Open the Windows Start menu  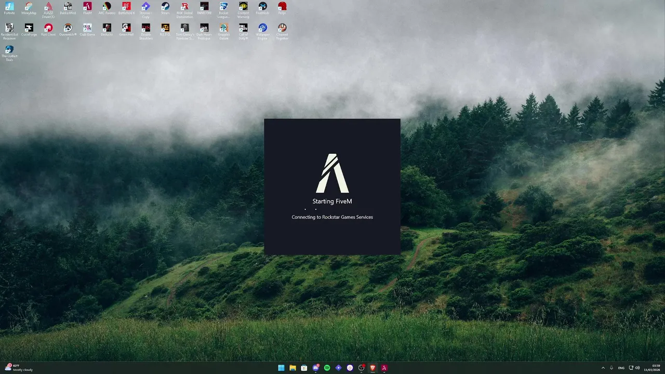click(281, 368)
